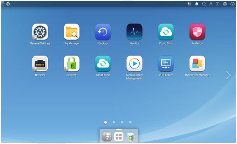
Task: Open the Network app
Action: [x=40, y=64]
